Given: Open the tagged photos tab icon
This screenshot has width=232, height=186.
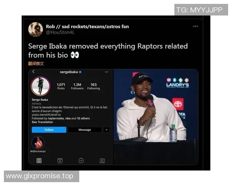Looking at the screenshot, I should pyautogui.click(x=102, y=161).
